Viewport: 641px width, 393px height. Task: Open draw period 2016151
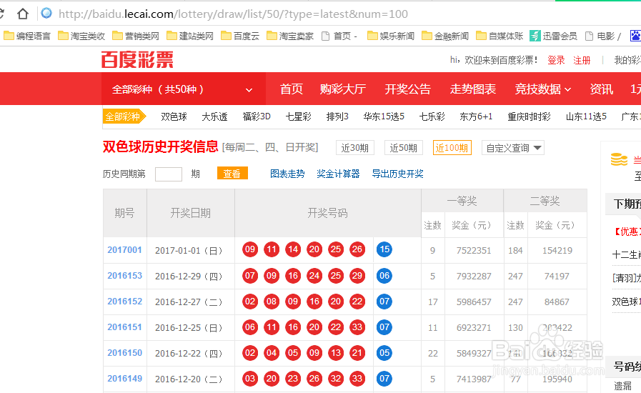[x=124, y=327]
